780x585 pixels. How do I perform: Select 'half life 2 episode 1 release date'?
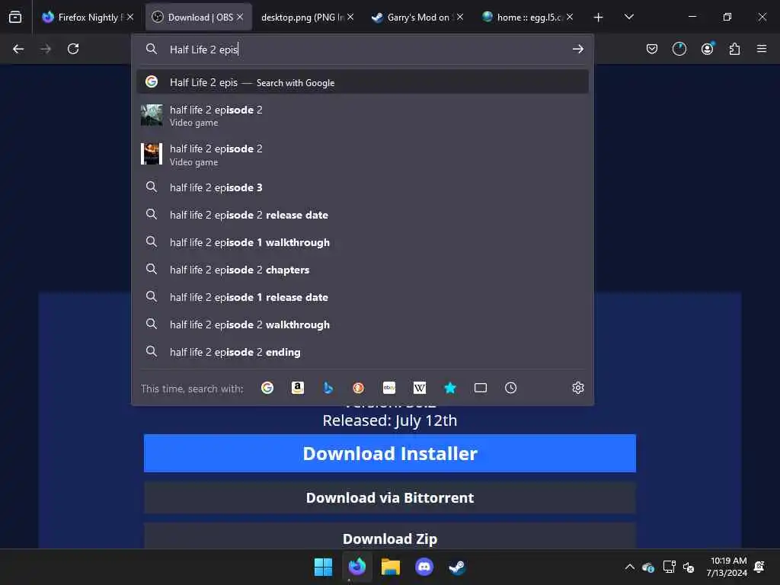tap(362, 297)
